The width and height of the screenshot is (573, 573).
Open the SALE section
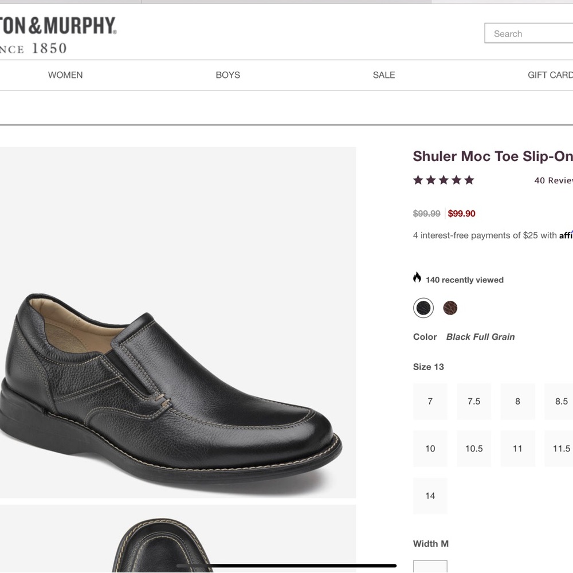click(x=383, y=75)
